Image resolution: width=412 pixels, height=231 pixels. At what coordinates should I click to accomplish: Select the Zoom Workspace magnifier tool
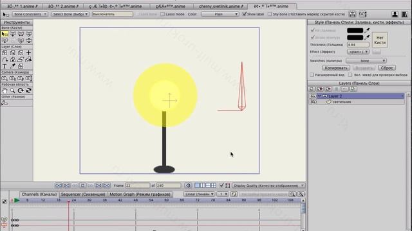13,90
